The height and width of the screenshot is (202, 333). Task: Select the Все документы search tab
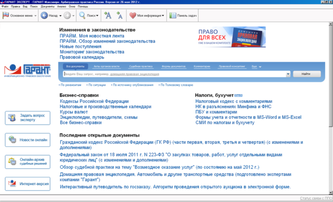click(75, 66)
